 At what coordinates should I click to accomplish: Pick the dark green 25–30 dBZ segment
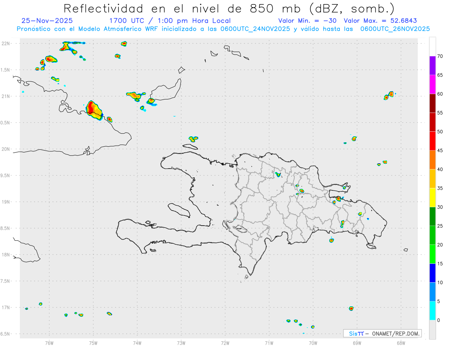(x=432, y=217)
